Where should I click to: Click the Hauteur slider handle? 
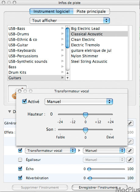tap(85, 115)
